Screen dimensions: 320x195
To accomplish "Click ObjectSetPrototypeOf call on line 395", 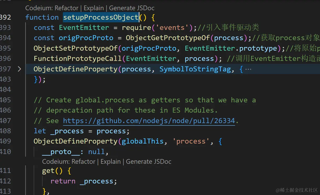I will 75,48.
